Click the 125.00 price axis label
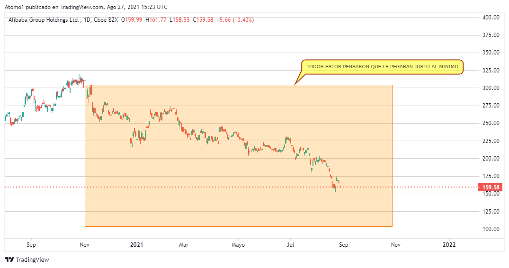Viewport: 509px width, 268px height. 491,211
